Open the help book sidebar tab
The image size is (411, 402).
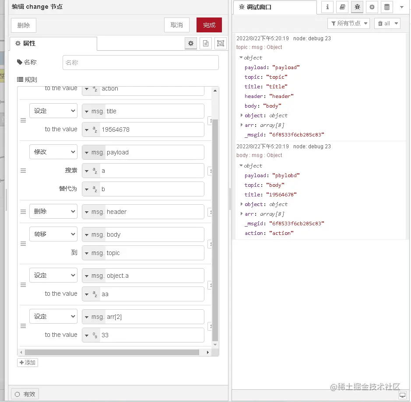[342, 7]
